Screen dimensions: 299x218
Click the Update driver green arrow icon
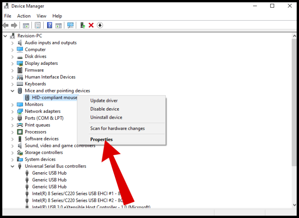[x=83, y=25]
